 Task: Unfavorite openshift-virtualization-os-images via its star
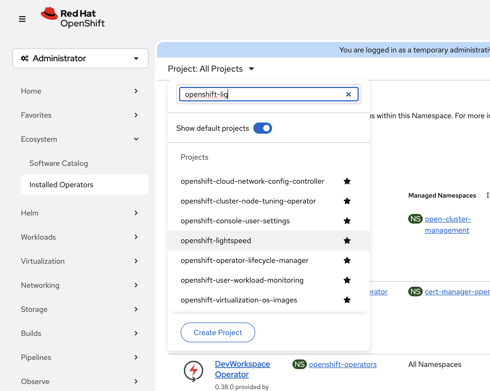pos(347,300)
